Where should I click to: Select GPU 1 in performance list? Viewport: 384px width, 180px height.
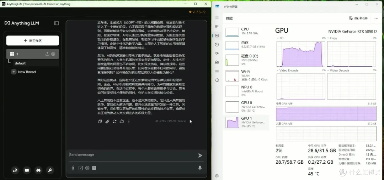[246, 122]
